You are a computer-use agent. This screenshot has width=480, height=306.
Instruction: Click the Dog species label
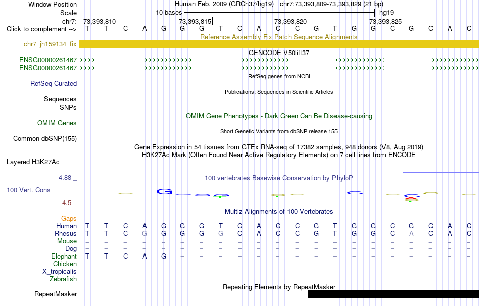(x=71, y=249)
